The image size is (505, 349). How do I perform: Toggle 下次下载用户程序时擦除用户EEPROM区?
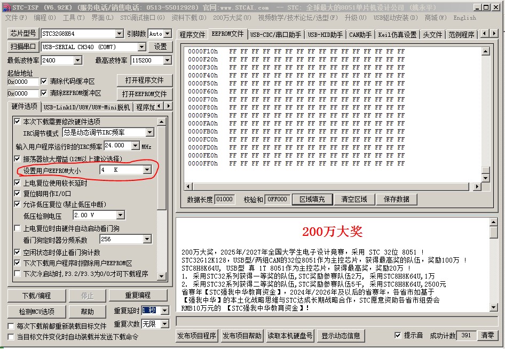pos(18,263)
